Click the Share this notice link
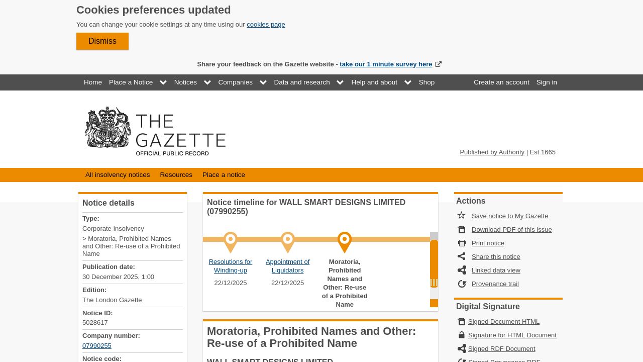The height and width of the screenshot is (362, 643). 496,257
